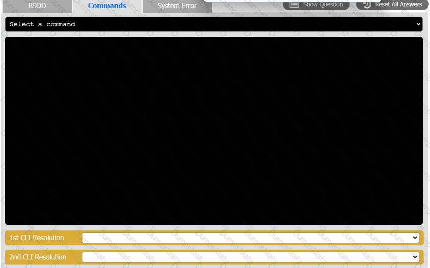Expand the 1st CLI Resolution dropdown
The image size is (430, 268).
coord(250,238)
